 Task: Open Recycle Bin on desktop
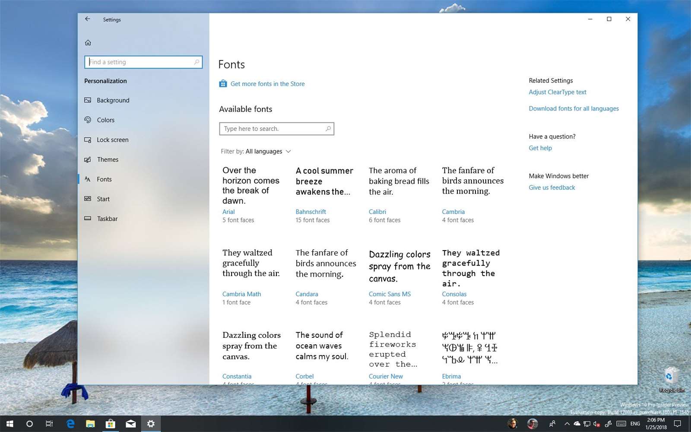pos(671,379)
